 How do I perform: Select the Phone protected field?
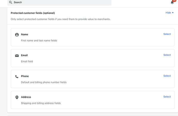(x=167, y=76)
